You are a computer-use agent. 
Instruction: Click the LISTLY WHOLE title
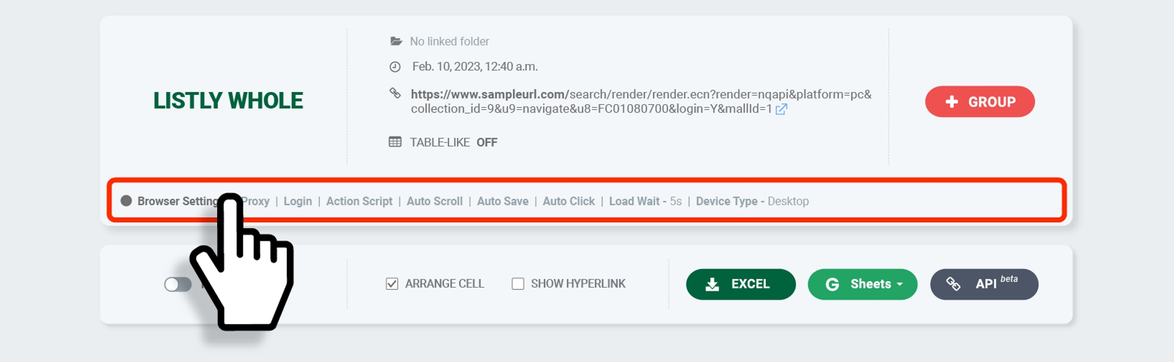pos(228,101)
